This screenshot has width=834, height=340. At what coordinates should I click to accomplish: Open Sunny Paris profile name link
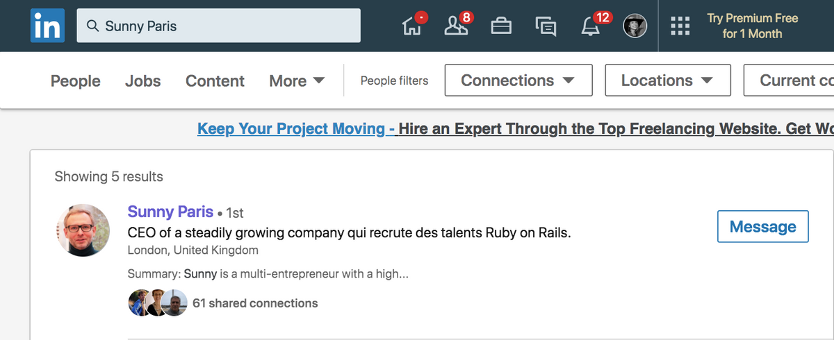pyautogui.click(x=170, y=212)
